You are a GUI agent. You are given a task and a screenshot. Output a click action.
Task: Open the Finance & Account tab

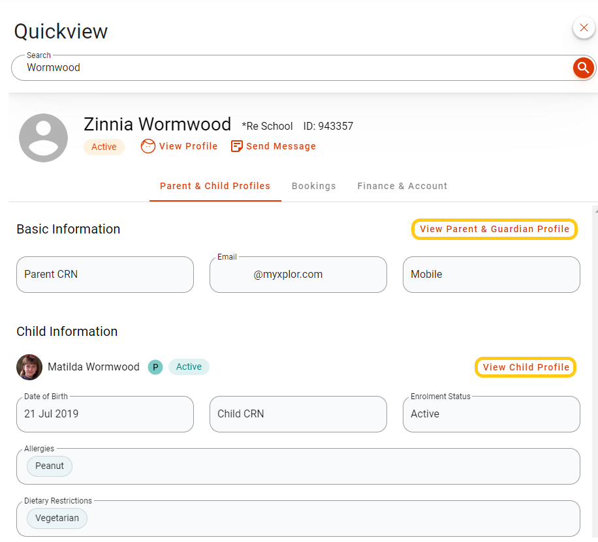tap(402, 186)
